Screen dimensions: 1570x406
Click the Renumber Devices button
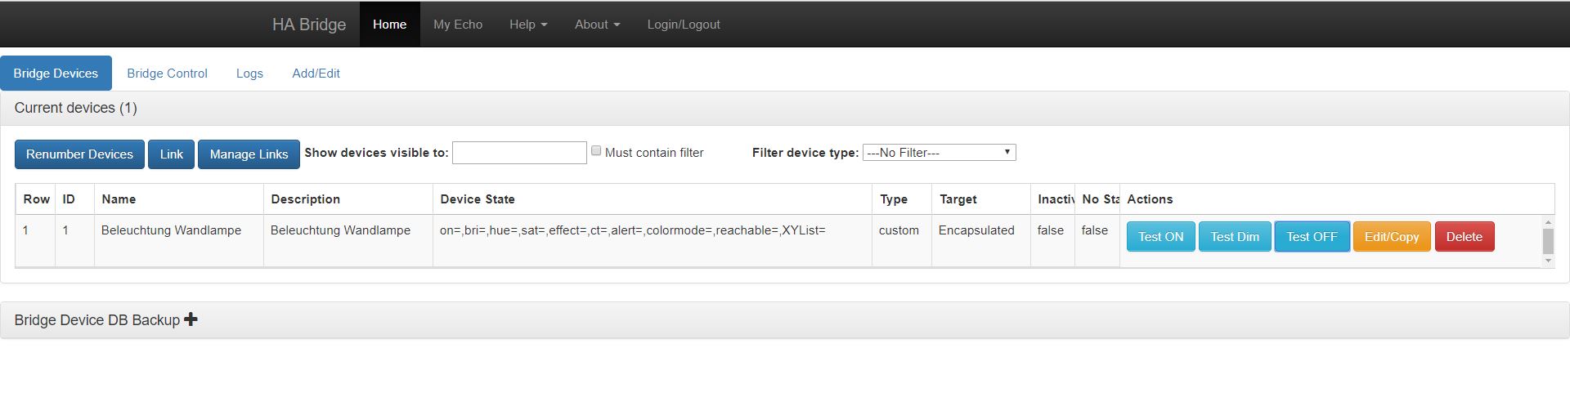[79, 154]
